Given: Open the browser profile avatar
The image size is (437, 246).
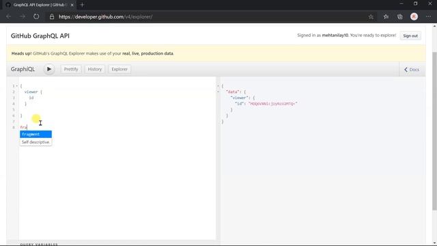Looking at the screenshot, I should (x=414, y=16).
